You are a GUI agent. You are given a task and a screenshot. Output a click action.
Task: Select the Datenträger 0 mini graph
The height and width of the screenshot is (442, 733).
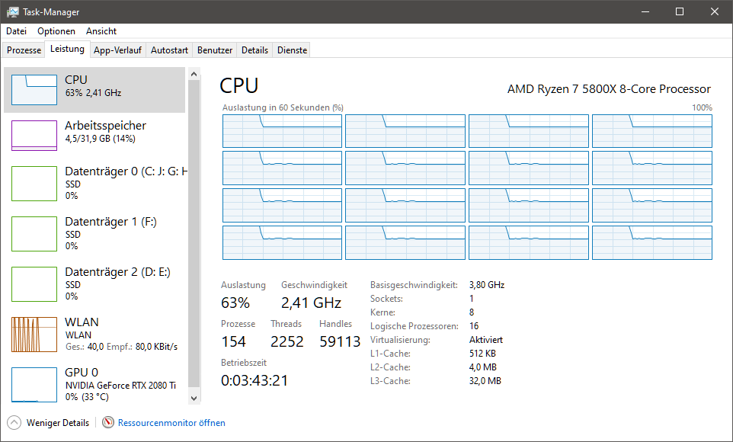(34, 184)
